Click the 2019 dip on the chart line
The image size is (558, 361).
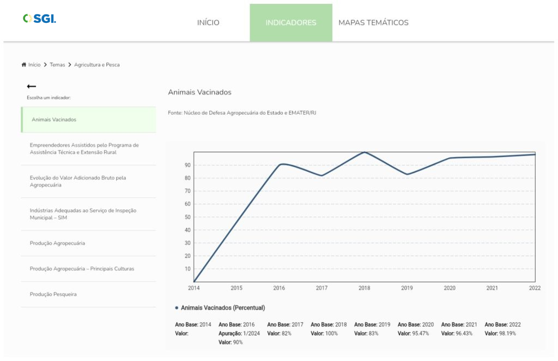point(407,175)
